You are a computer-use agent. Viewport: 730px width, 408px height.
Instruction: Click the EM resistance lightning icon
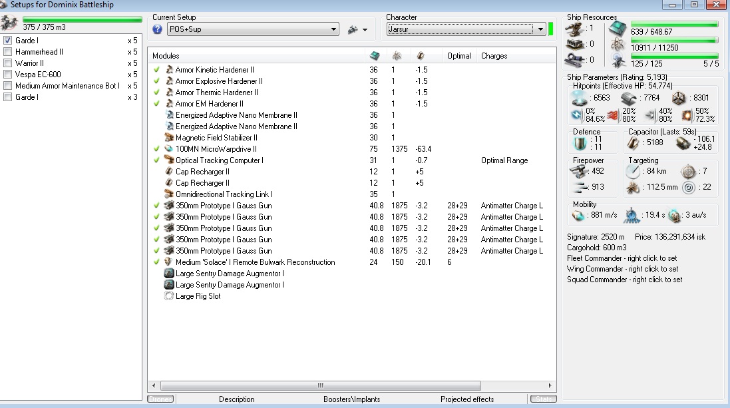[578, 114]
